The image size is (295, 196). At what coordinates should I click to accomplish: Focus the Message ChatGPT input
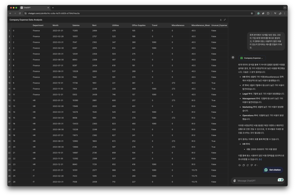256,180
